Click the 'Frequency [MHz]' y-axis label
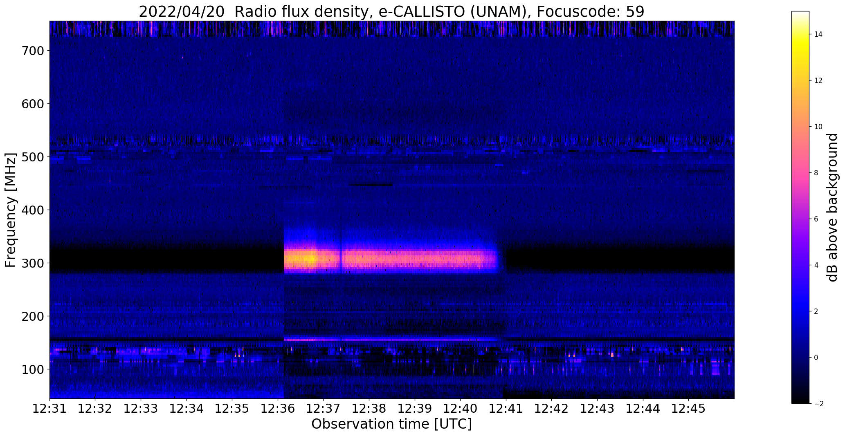 tap(11, 210)
